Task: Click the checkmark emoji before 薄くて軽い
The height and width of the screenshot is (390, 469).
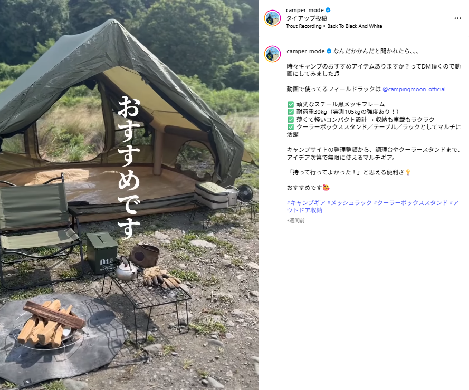Action: (x=291, y=120)
